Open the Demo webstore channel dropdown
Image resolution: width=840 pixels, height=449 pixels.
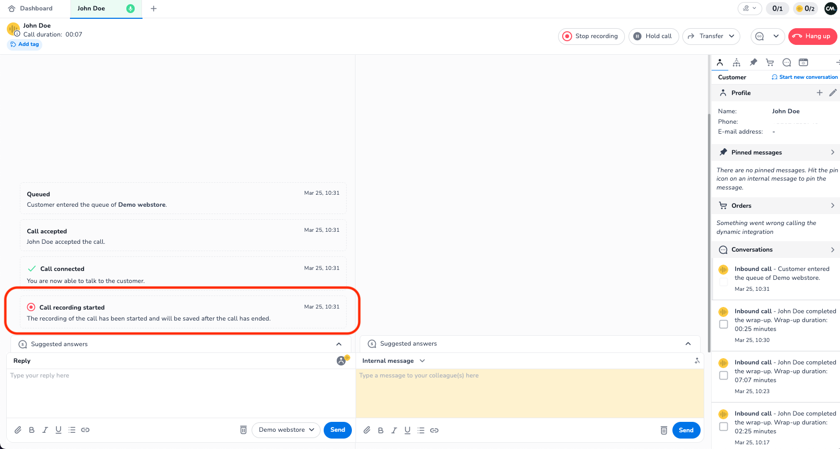[x=286, y=430]
